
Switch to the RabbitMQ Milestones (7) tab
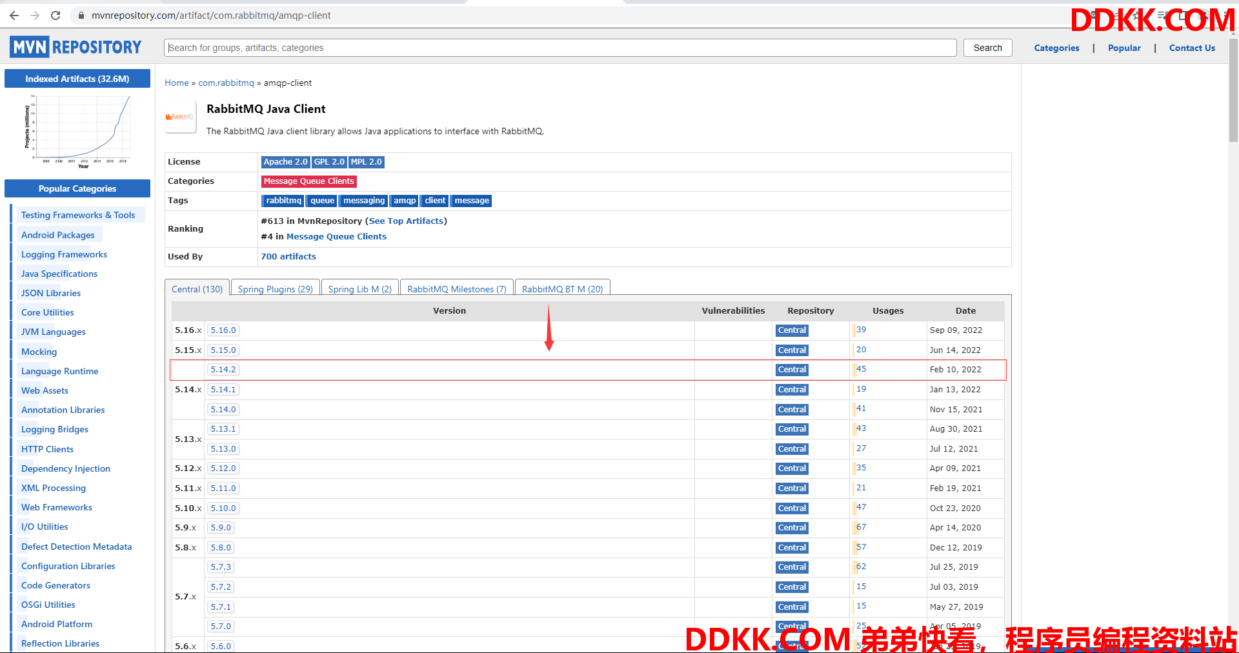tap(457, 288)
